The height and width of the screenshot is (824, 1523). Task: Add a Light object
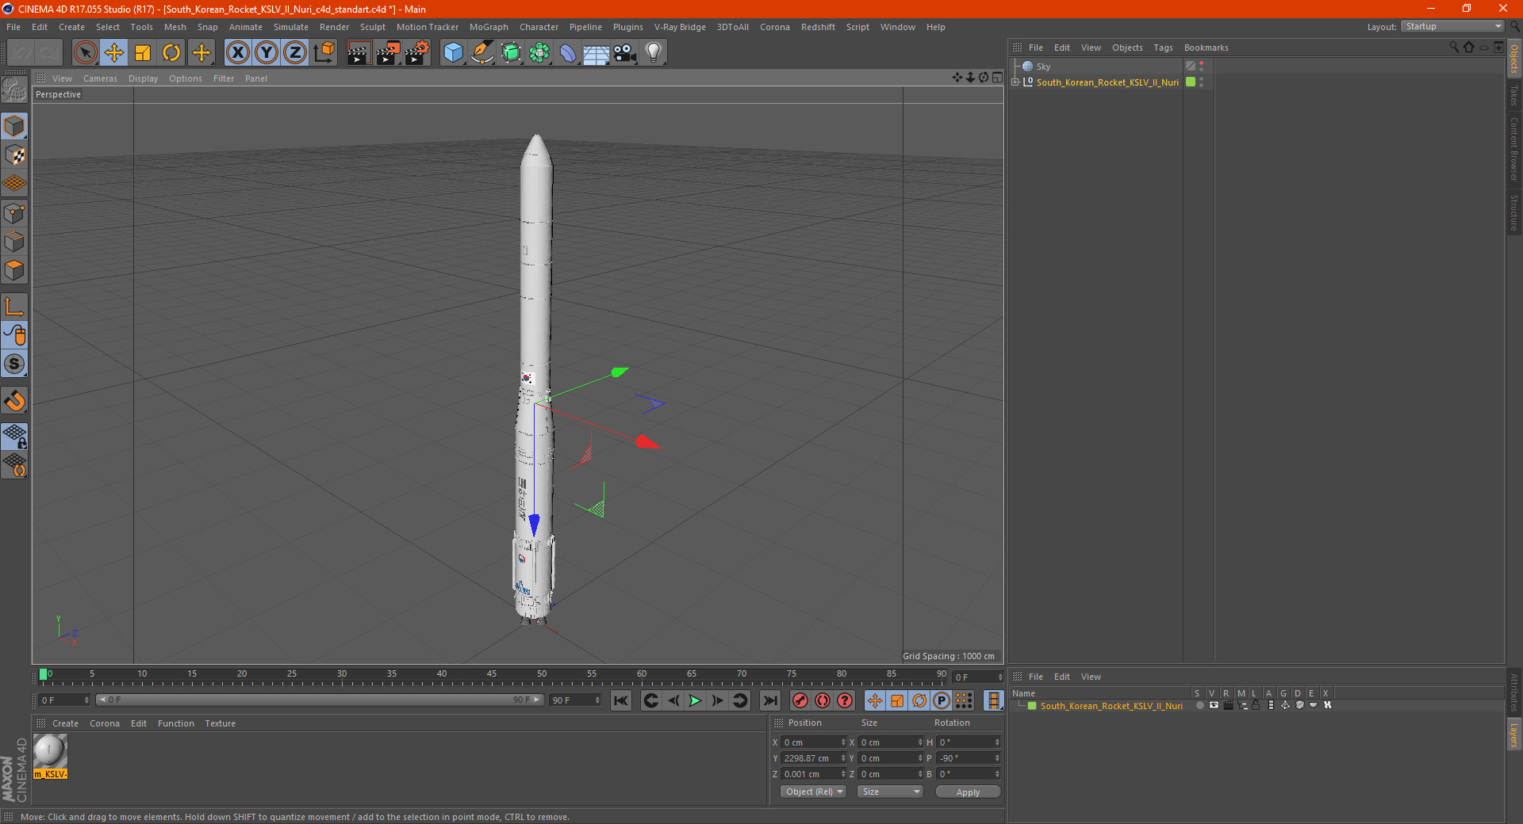pyautogui.click(x=653, y=53)
